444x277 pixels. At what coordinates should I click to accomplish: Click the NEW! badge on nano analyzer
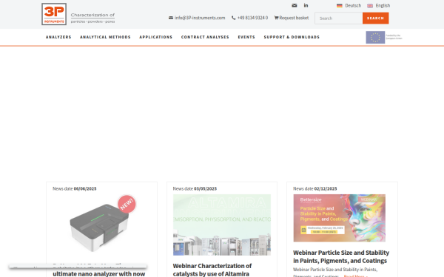127,204
